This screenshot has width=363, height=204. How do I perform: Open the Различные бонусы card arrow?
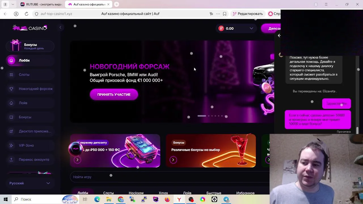(x=173, y=160)
